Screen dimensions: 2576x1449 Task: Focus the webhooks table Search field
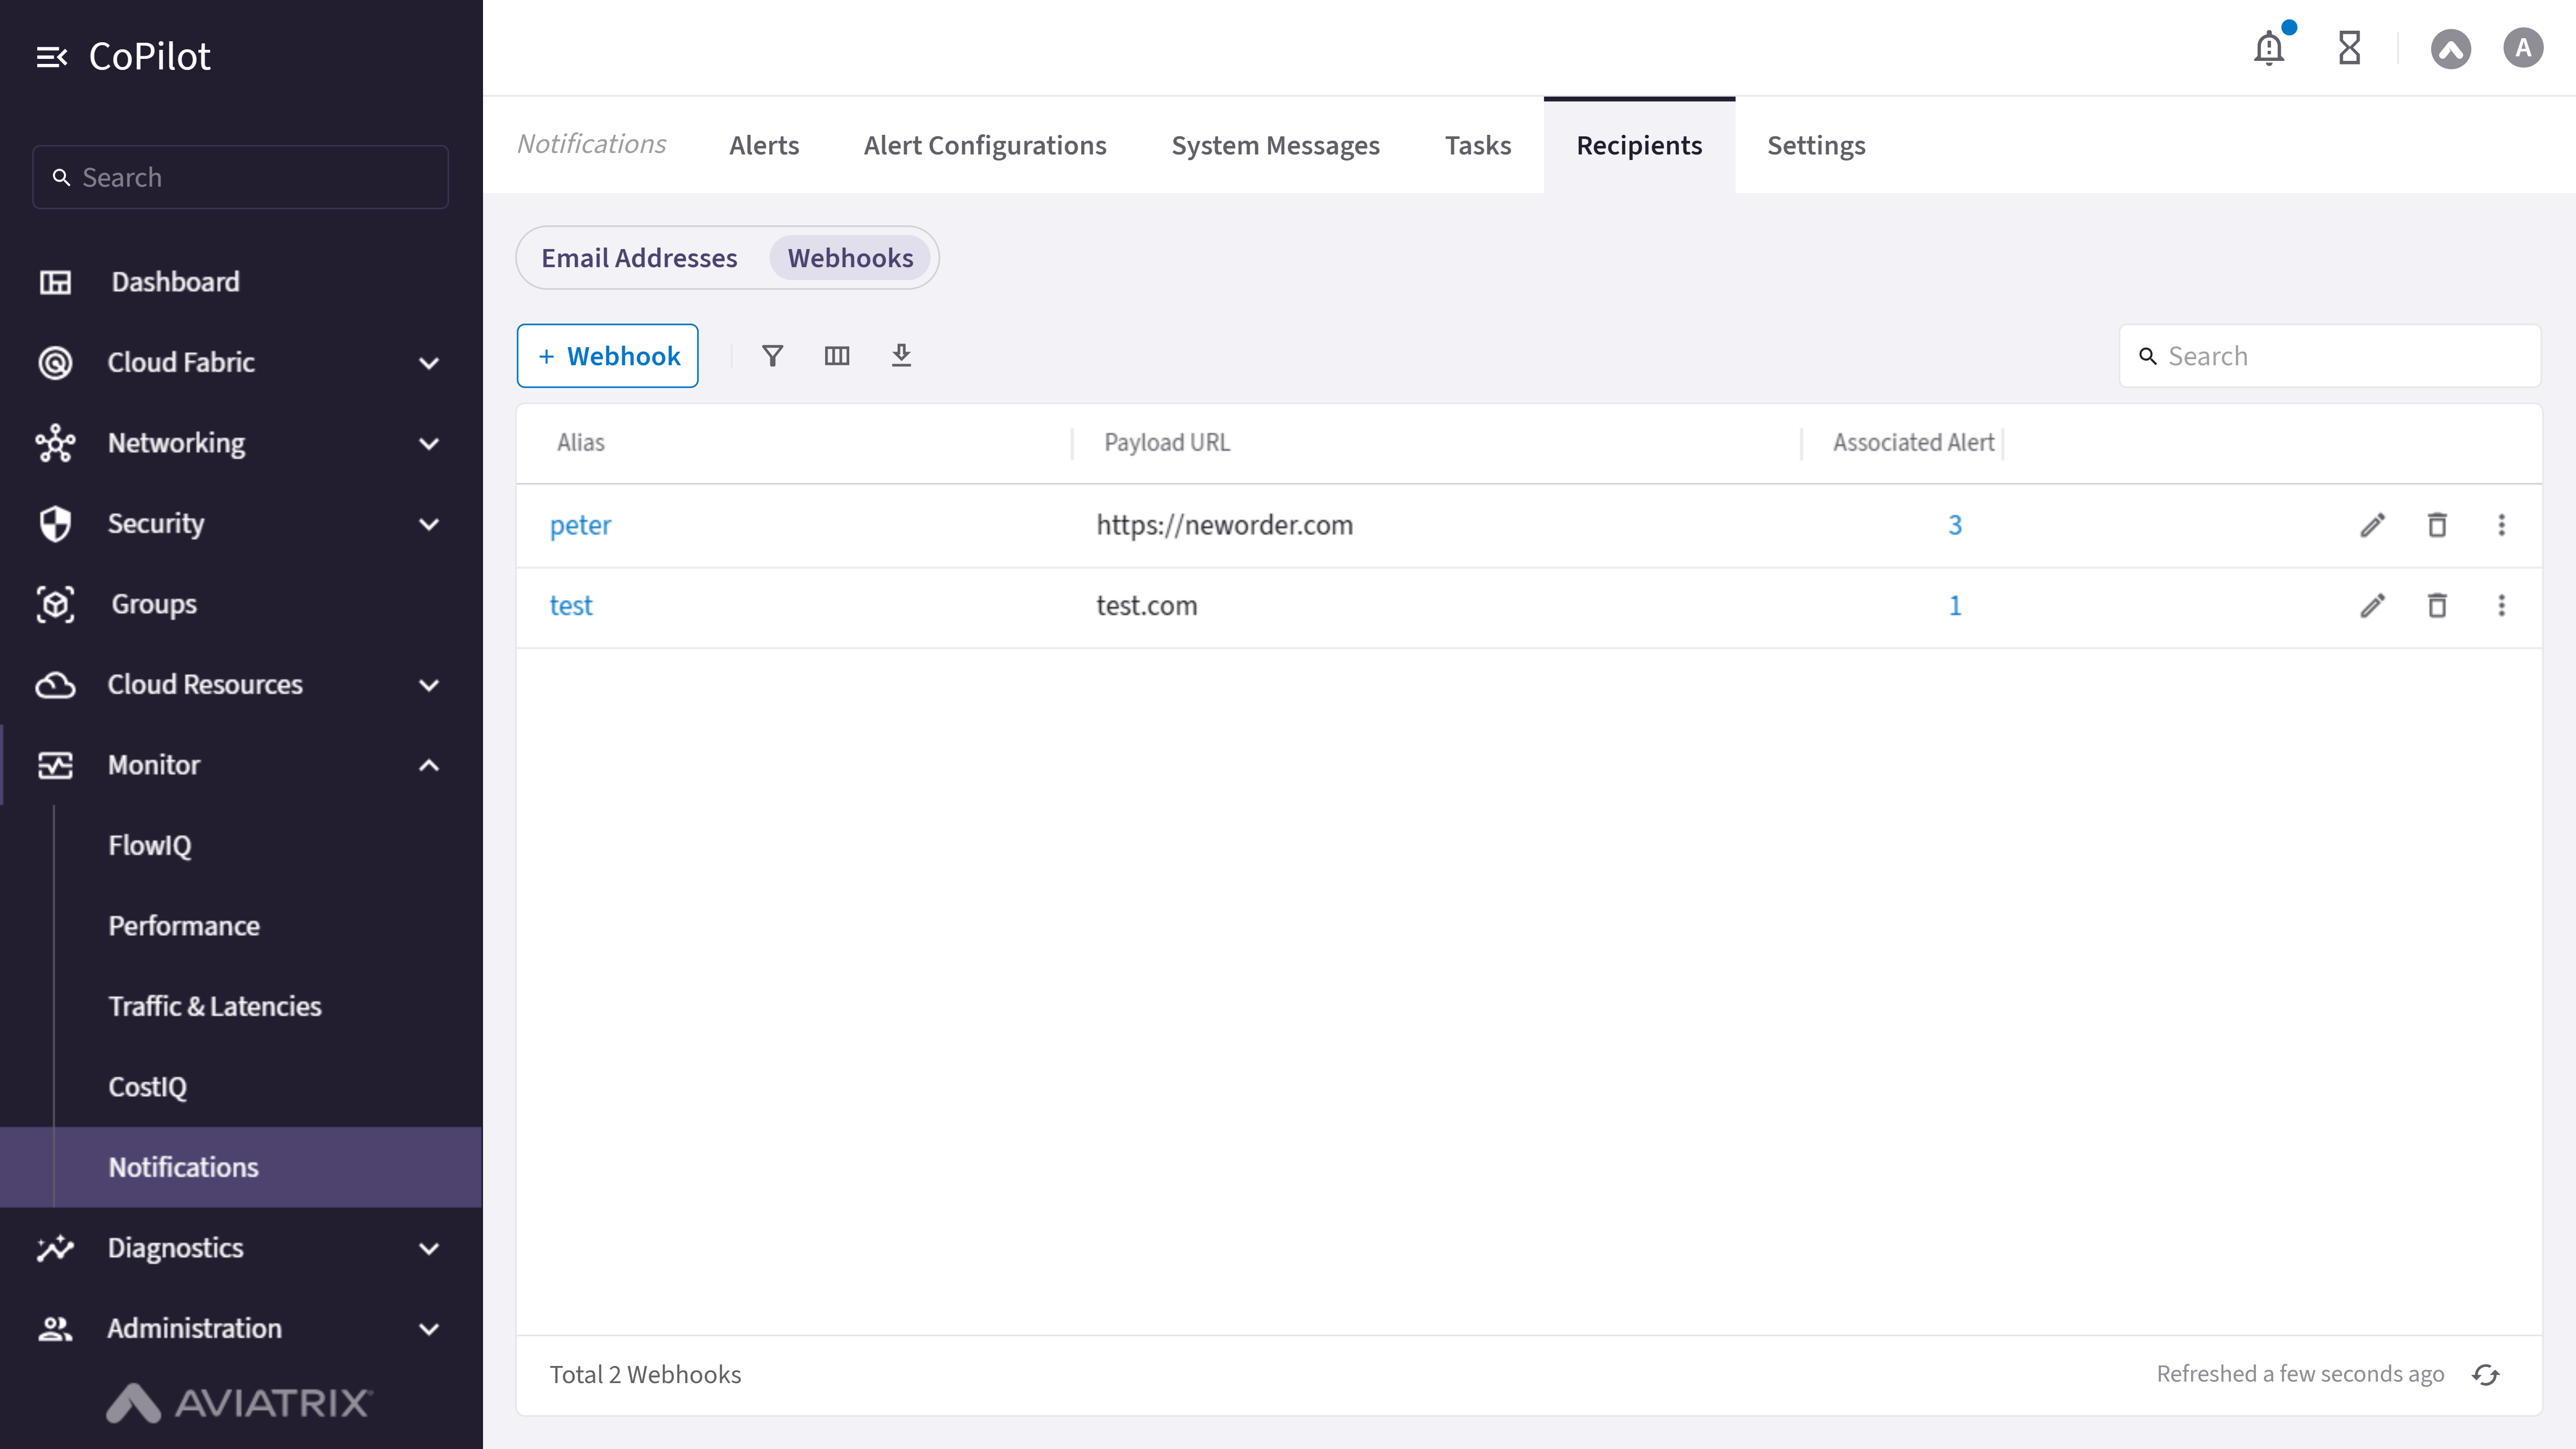[x=2330, y=356]
